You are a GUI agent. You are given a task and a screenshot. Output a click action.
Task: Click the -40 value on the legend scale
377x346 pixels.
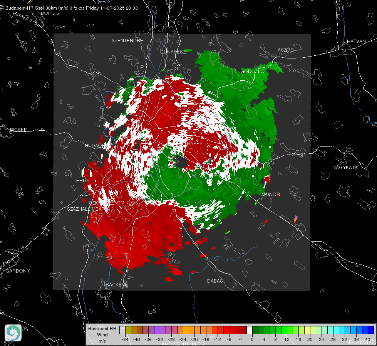pyautogui.click(x=137, y=339)
